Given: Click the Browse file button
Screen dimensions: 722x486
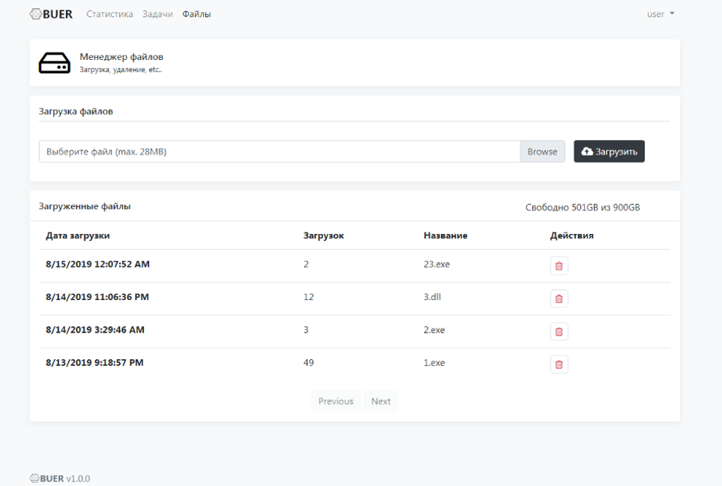Looking at the screenshot, I should pos(543,151).
